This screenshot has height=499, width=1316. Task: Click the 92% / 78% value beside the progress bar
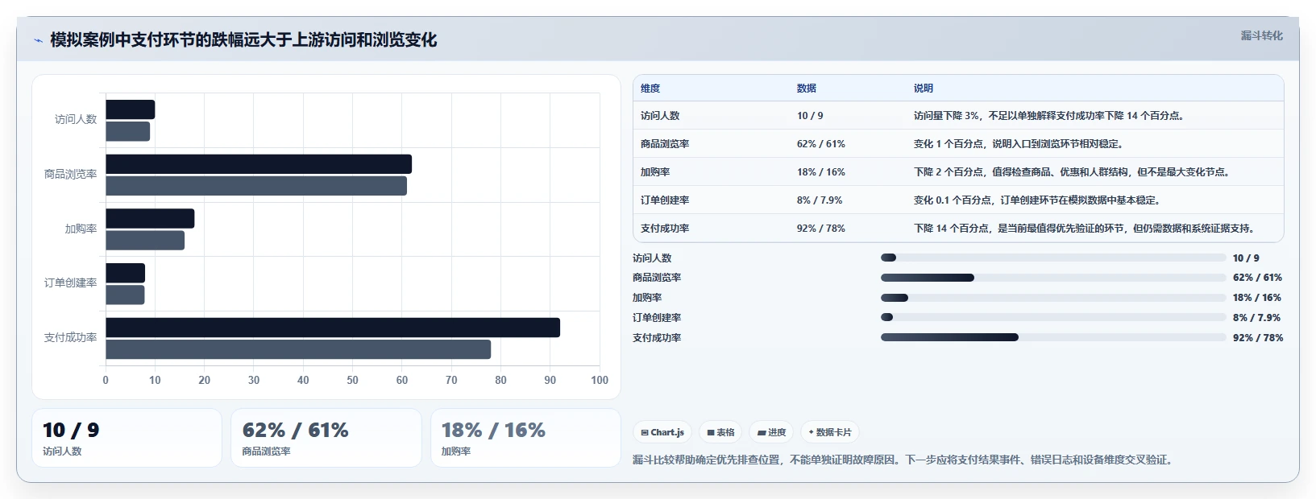tap(1258, 338)
